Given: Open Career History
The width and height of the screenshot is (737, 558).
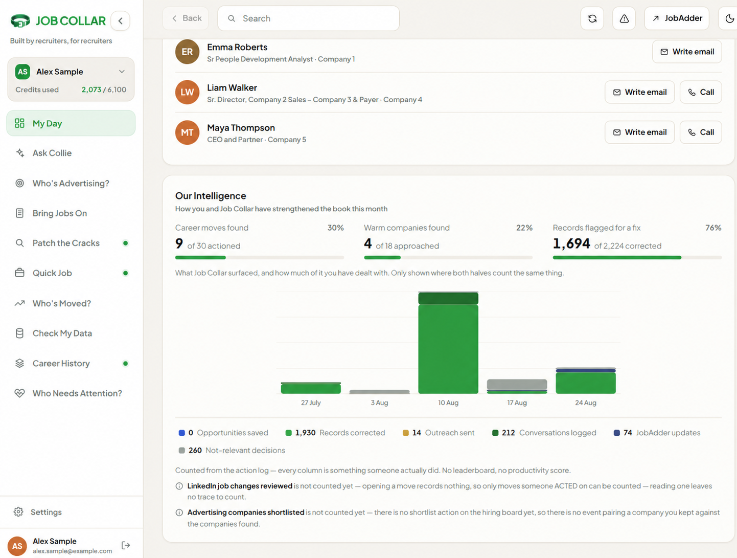Looking at the screenshot, I should (x=71, y=364).
